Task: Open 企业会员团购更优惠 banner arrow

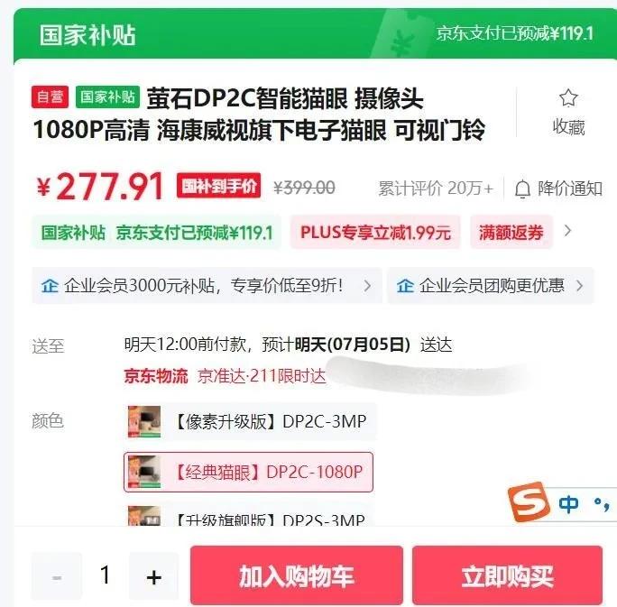Action: [x=579, y=286]
